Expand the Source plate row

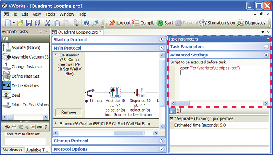pos(56,123)
